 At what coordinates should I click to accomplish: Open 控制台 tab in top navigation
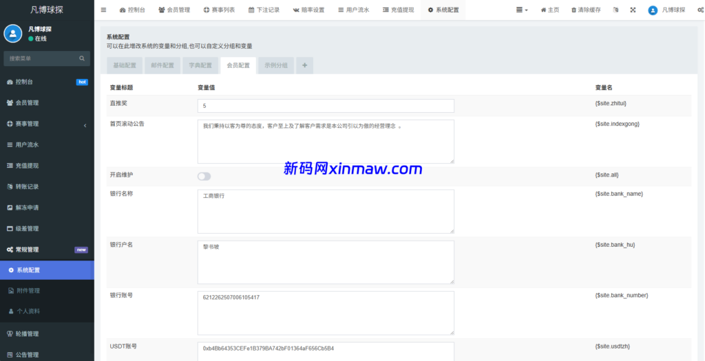(132, 10)
